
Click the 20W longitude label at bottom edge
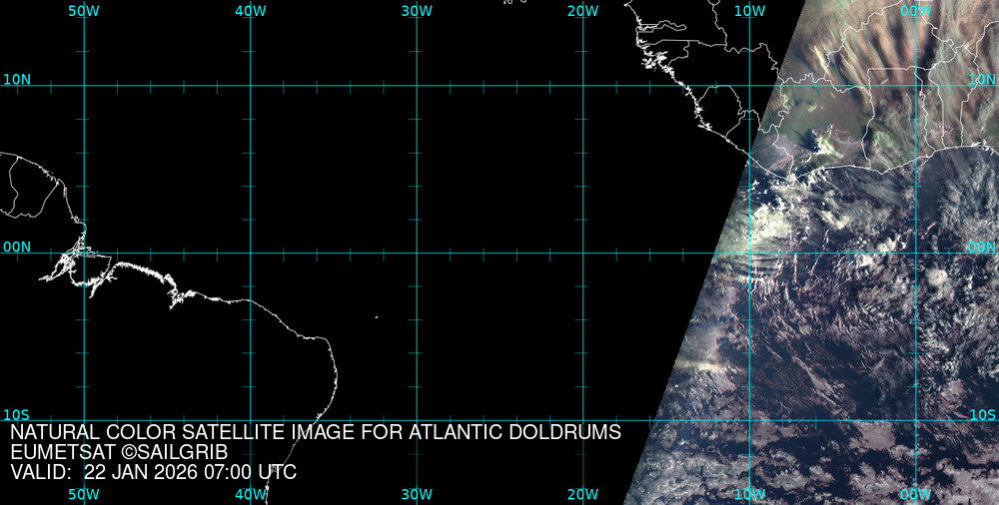(x=582, y=494)
